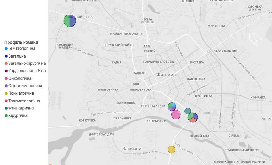This screenshot has width=272, height=165.
Task: Select Фтизіатрична legend label
Action: (x=21, y=108)
